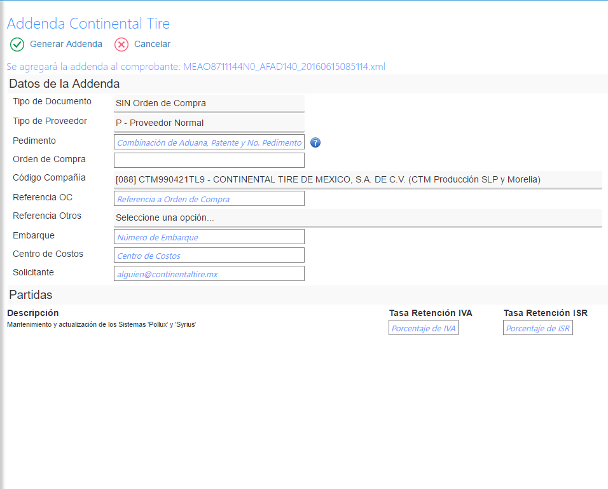Click the red X Cancelar icon
This screenshot has width=608, height=489.
pyautogui.click(x=121, y=45)
